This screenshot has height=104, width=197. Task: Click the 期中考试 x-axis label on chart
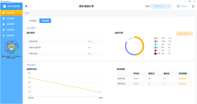coord(31,98)
